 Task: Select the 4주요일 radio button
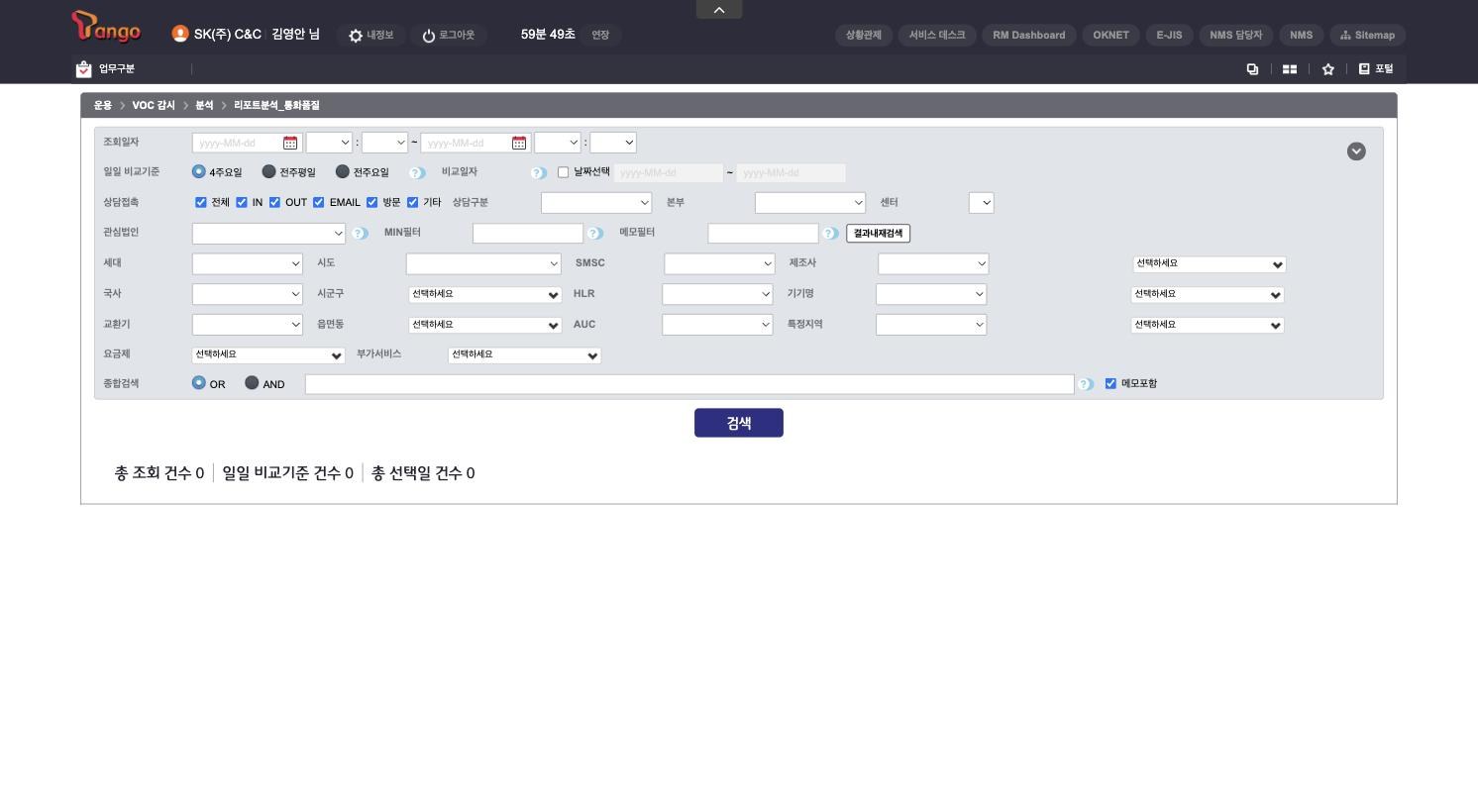[x=199, y=171]
